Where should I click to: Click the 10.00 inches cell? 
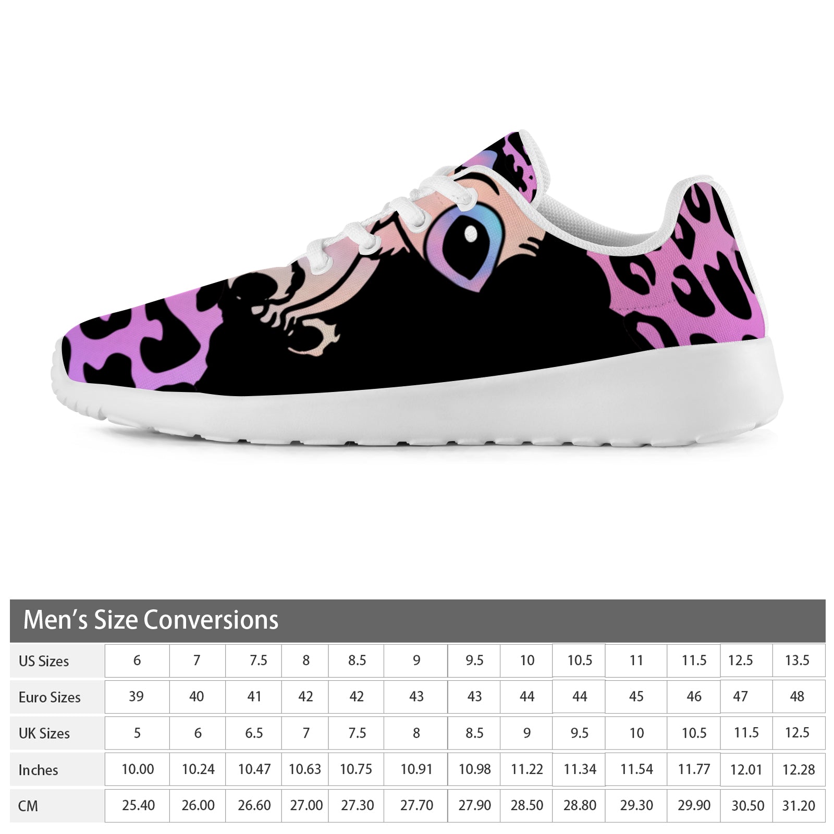coord(137,769)
